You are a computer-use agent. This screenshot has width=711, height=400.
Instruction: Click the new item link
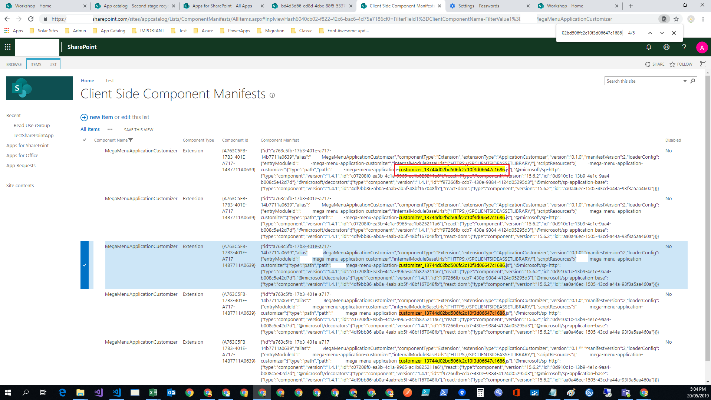[101, 117]
